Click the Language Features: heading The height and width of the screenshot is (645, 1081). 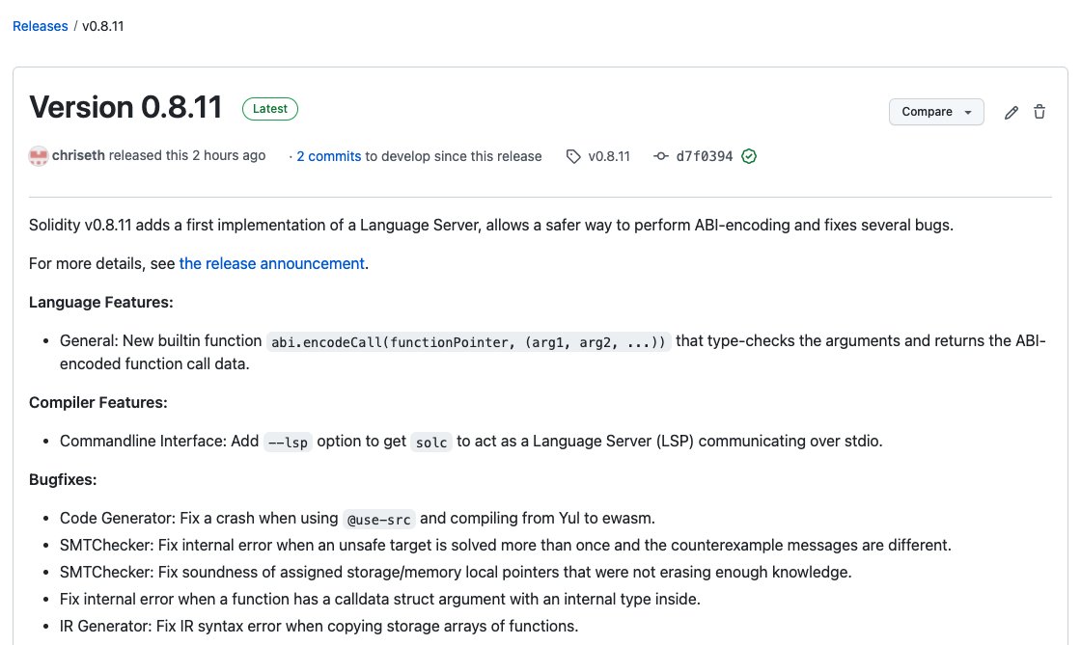pos(100,302)
